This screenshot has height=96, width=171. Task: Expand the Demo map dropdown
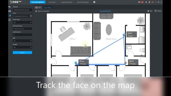(x=105, y=11)
